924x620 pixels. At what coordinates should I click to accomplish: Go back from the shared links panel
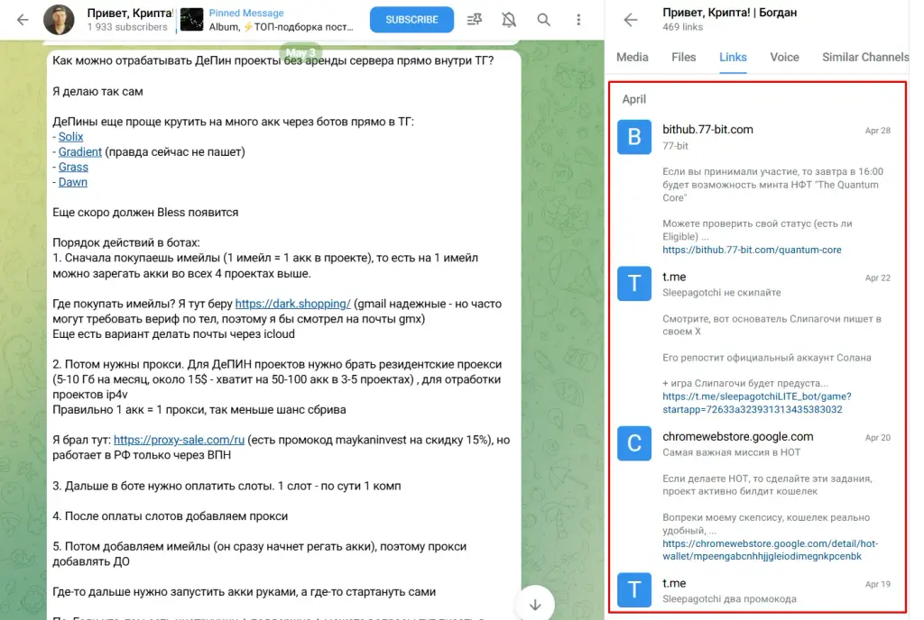pyautogui.click(x=631, y=20)
